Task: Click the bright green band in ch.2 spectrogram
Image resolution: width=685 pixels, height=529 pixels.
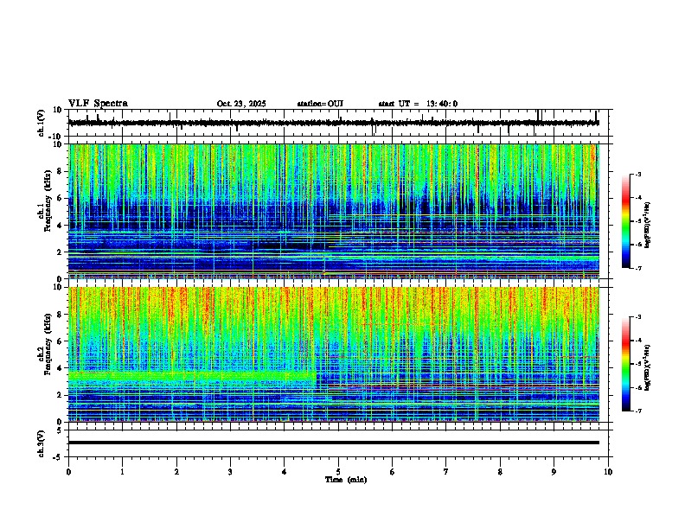Action: (192, 376)
